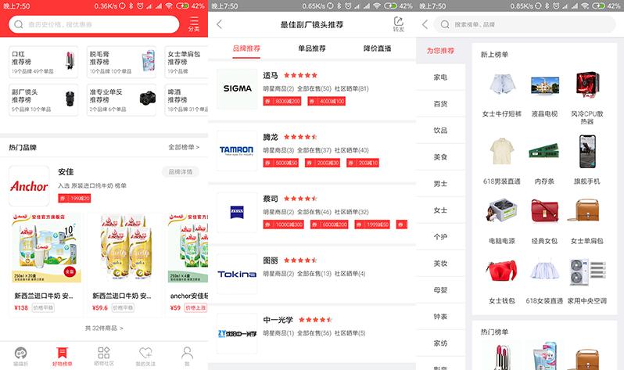Select 钟表 in the category sidebar
Viewport: 624px width, 370px height.
(x=440, y=317)
